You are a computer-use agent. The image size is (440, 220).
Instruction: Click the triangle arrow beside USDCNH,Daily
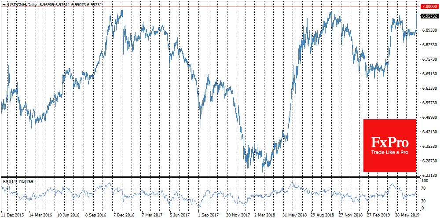4,4
